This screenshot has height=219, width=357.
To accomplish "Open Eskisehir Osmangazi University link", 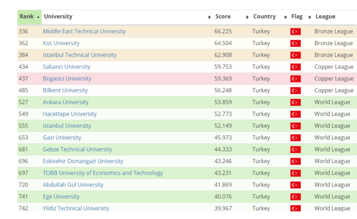I will click(83, 161).
